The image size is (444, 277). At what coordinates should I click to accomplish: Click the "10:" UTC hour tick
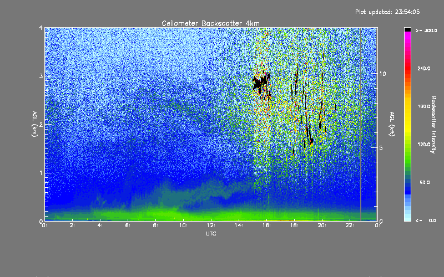(x=183, y=225)
